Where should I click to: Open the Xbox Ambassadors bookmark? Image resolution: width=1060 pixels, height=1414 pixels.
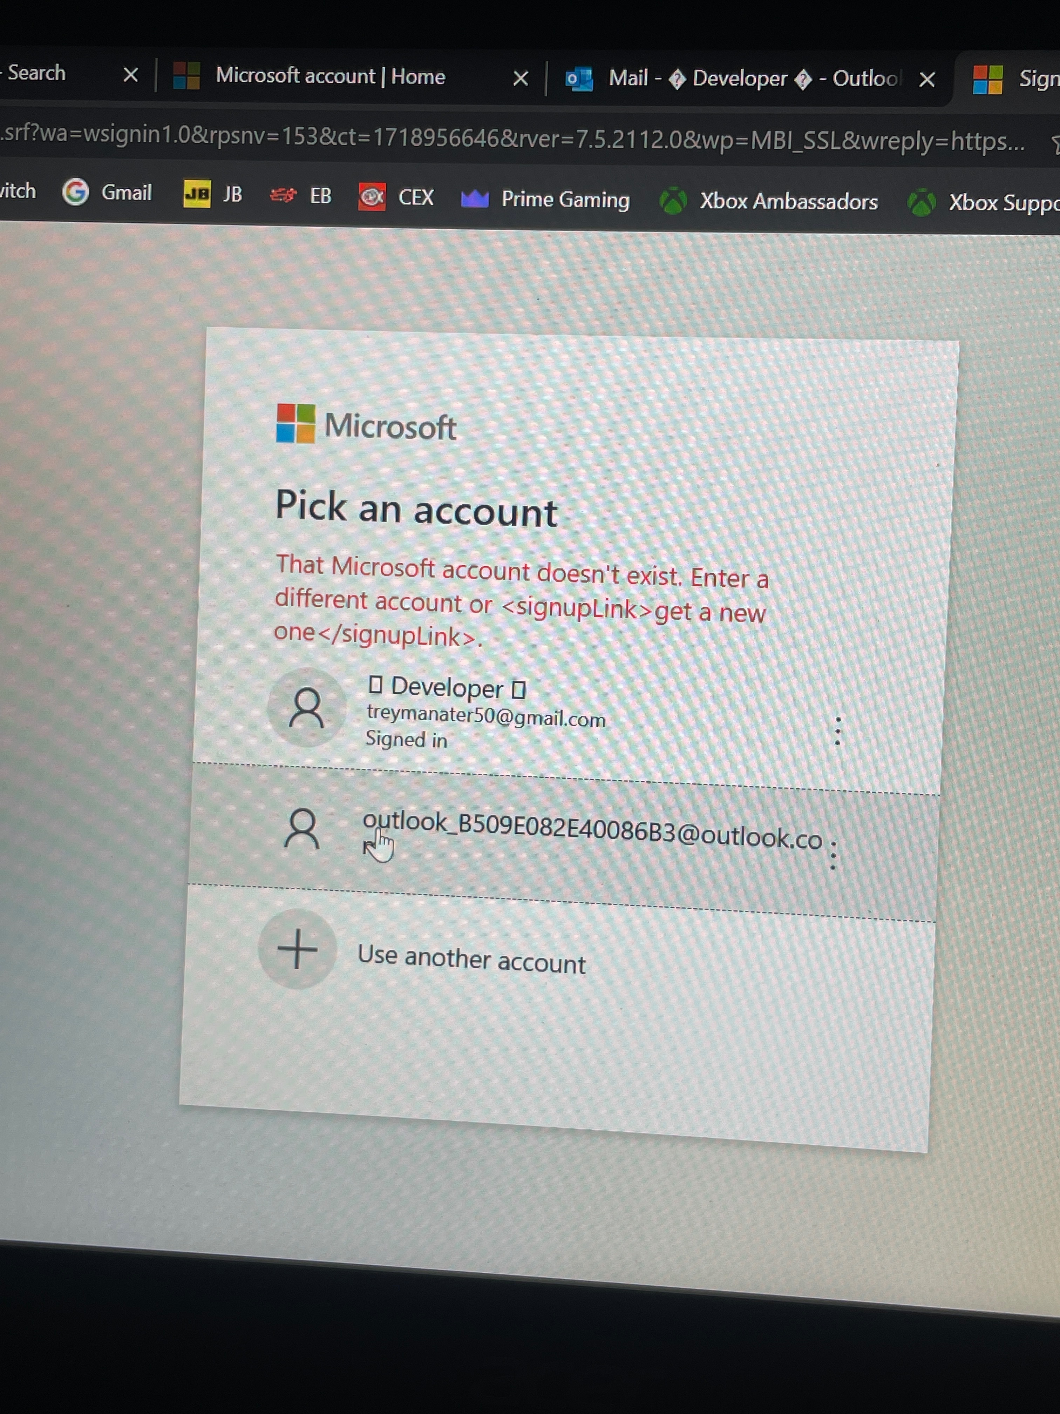pos(769,201)
